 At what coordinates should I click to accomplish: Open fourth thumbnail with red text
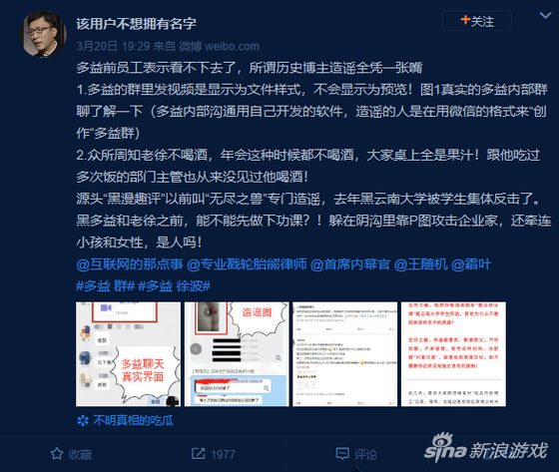[453, 354]
